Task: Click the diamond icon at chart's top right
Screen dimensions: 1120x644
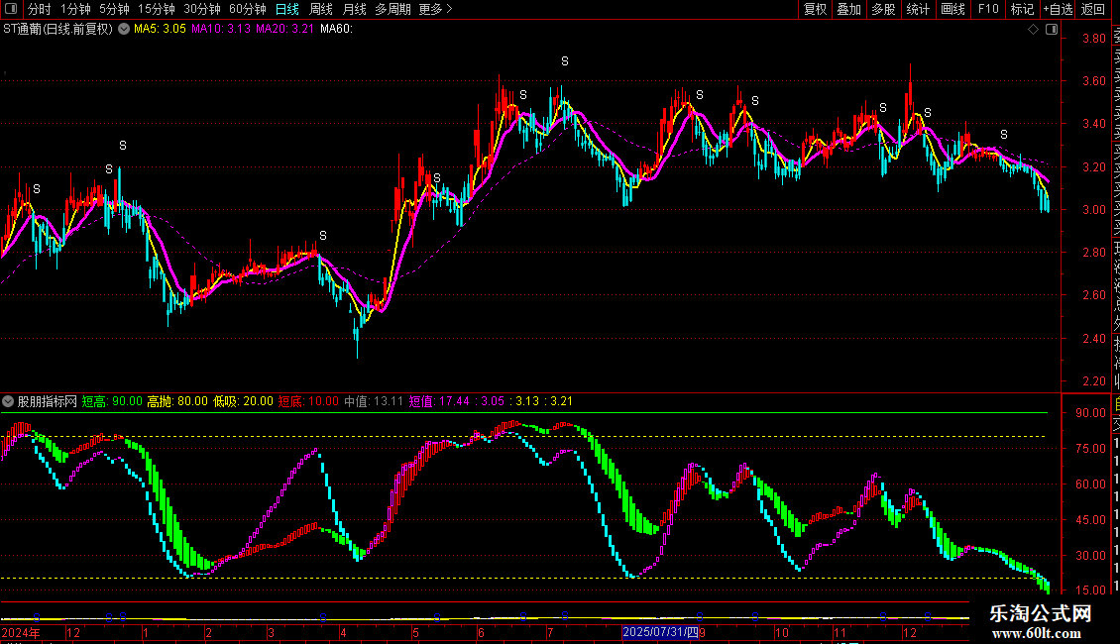Action: [1034, 30]
